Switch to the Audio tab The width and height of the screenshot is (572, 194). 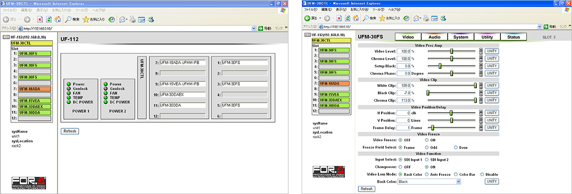(x=434, y=37)
